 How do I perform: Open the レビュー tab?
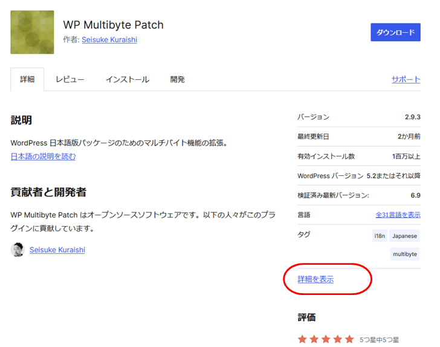pos(70,79)
